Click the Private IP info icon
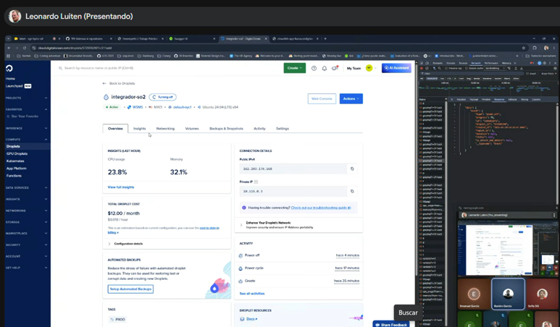Image resolution: width=560 pixels, height=327 pixels. (x=256, y=182)
